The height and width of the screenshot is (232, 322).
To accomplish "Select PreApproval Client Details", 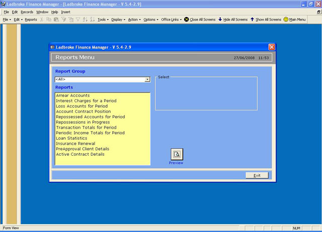I will coord(83,149).
